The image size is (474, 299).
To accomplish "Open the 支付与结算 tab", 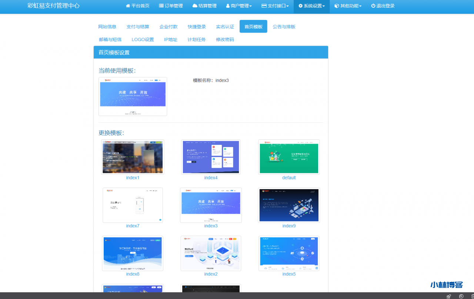I will tap(138, 27).
